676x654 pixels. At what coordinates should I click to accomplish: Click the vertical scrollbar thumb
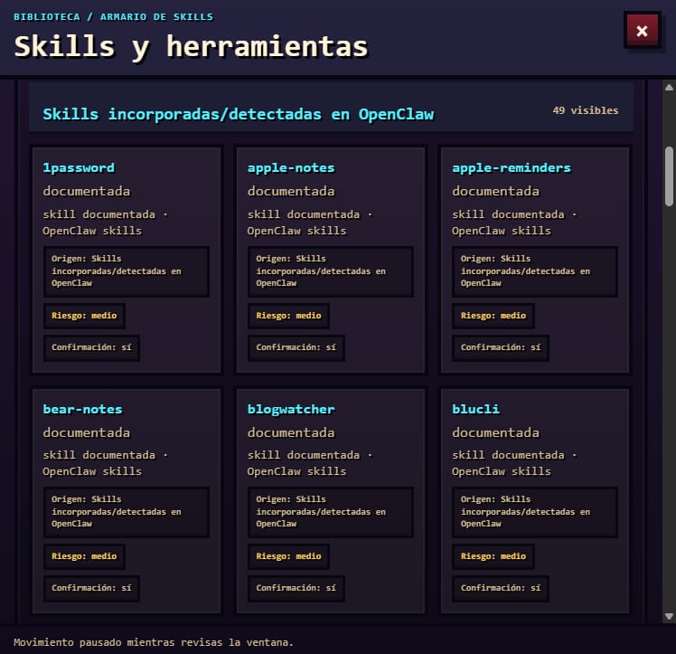pos(669,176)
